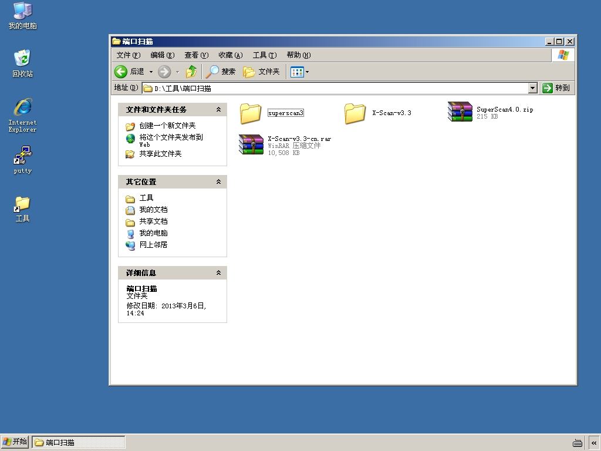Click the X-Scan-v3.3 folder name

tap(391, 113)
